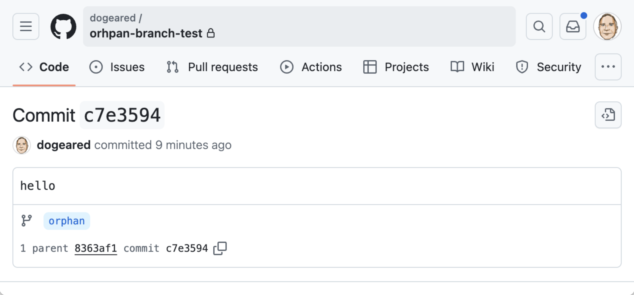
Task: Copy the full commit SHA
Action: pos(220,248)
